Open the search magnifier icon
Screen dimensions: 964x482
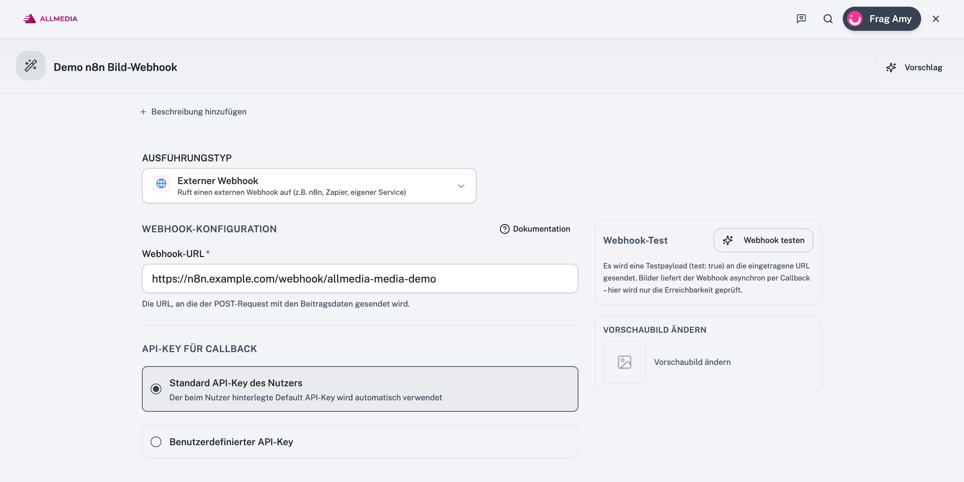(828, 19)
